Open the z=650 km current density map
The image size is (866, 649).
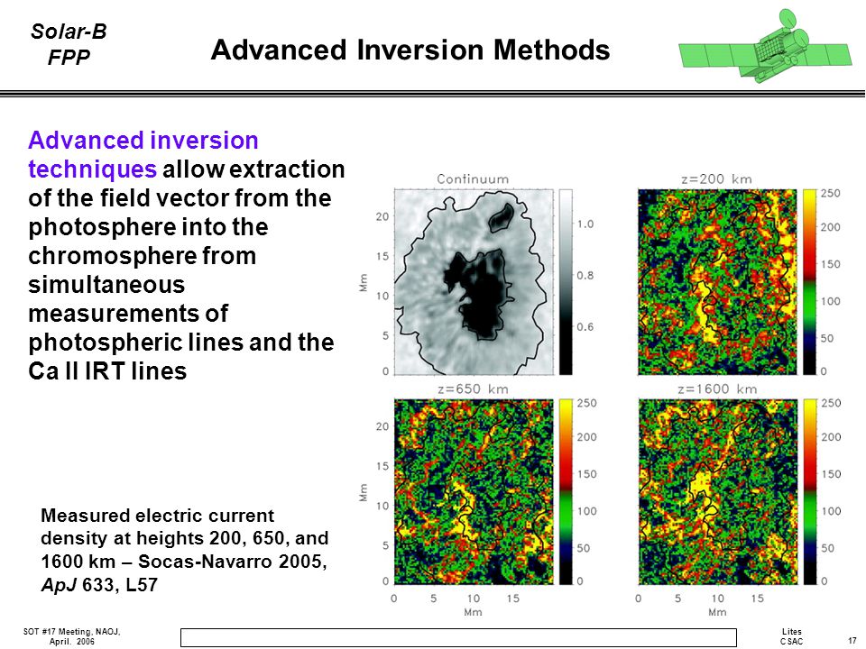tap(474, 492)
